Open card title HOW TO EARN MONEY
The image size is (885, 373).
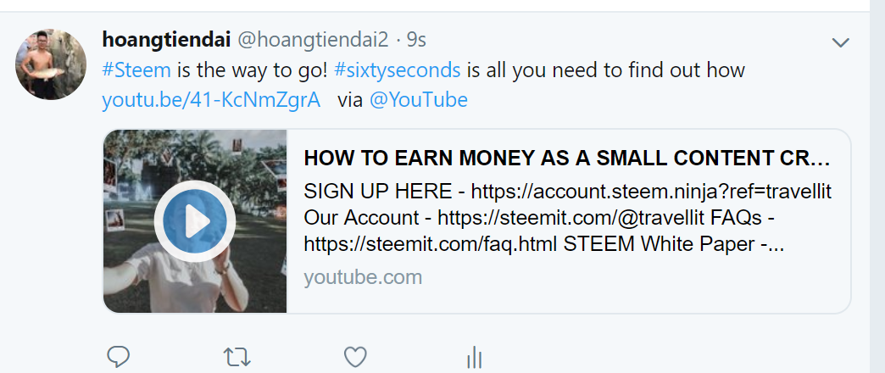coord(566,159)
